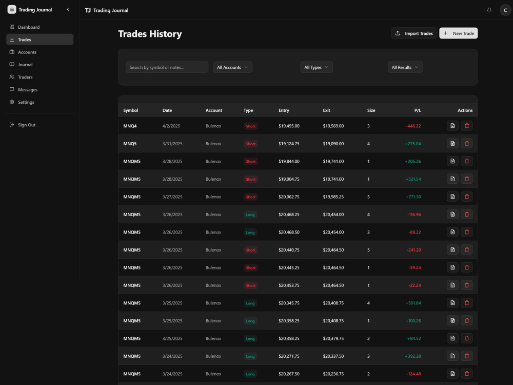Image resolution: width=513 pixels, height=385 pixels.
Task: Click the Entry column header
Action: pyautogui.click(x=284, y=110)
